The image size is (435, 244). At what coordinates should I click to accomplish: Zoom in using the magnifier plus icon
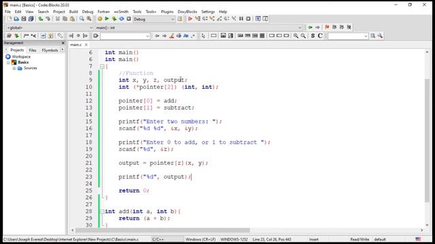(296, 36)
